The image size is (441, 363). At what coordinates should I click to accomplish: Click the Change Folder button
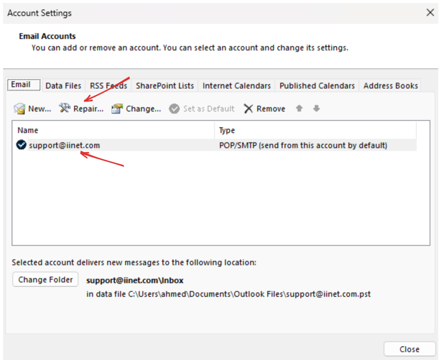point(45,279)
